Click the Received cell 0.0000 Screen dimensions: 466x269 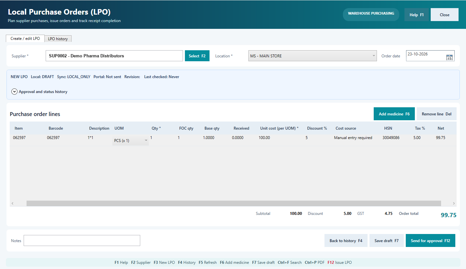pyautogui.click(x=238, y=138)
